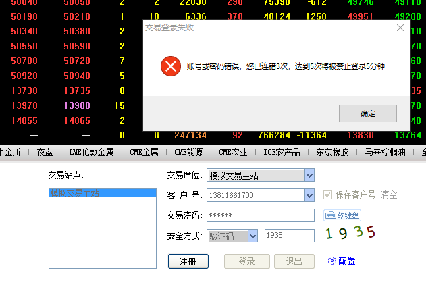426x287 pixels.
Task: Click the 客户号 field showing 13811661700
Action: click(x=256, y=195)
